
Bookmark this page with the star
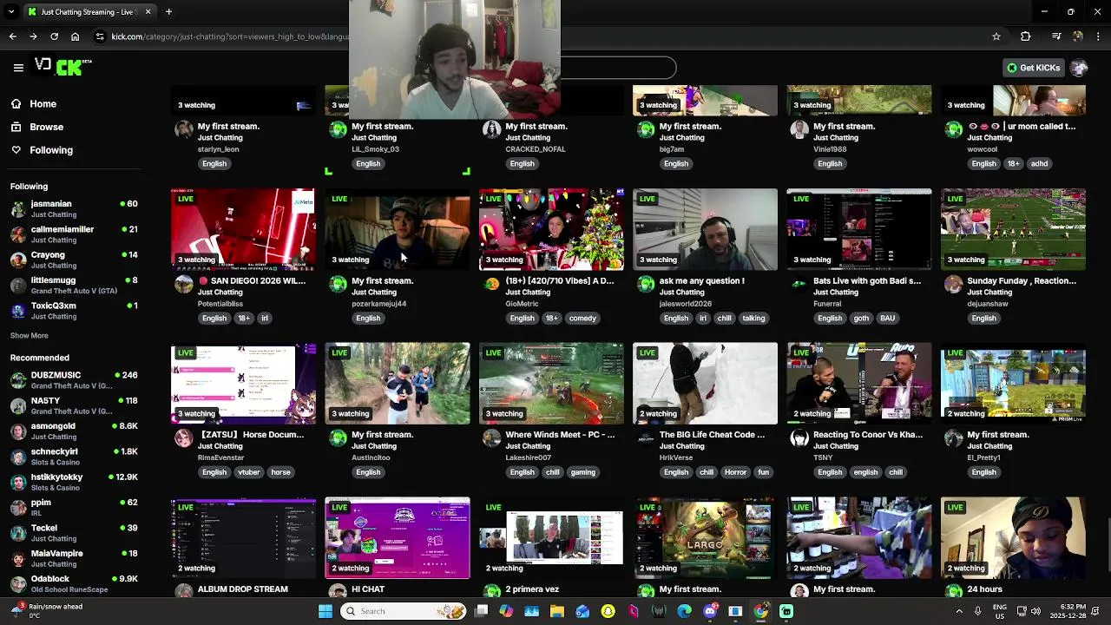point(996,36)
